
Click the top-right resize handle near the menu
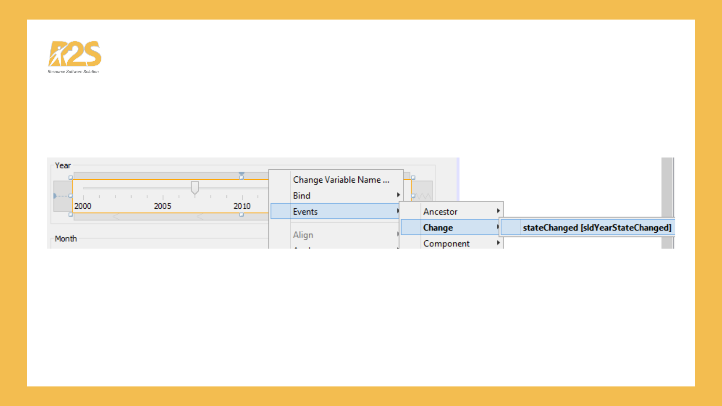coord(413,177)
